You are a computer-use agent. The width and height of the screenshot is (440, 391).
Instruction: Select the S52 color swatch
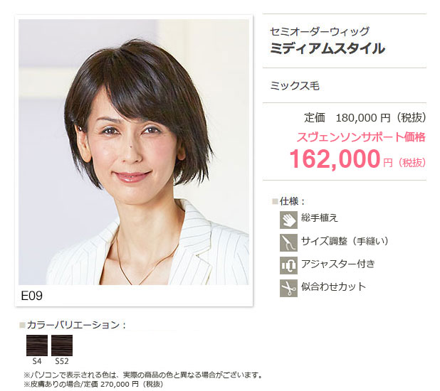[62, 346]
